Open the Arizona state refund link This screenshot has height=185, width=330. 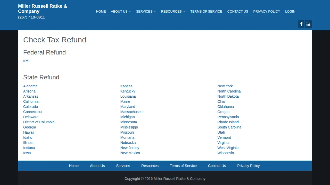tap(29, 91)
